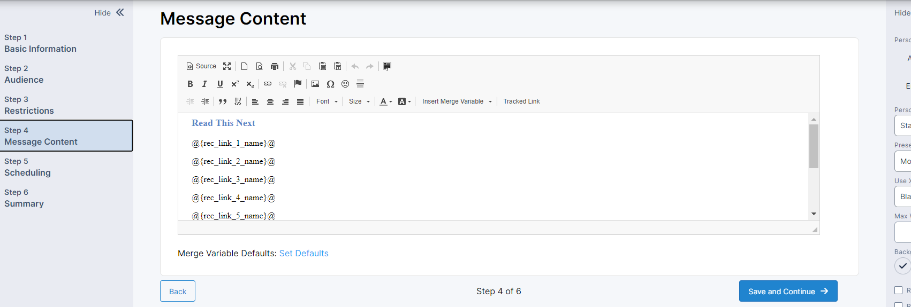Expand the Size dropdown
The image size is (911, 307).
359,101
